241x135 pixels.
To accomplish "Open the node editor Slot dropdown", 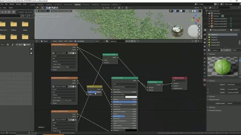I will pos(99,41).
